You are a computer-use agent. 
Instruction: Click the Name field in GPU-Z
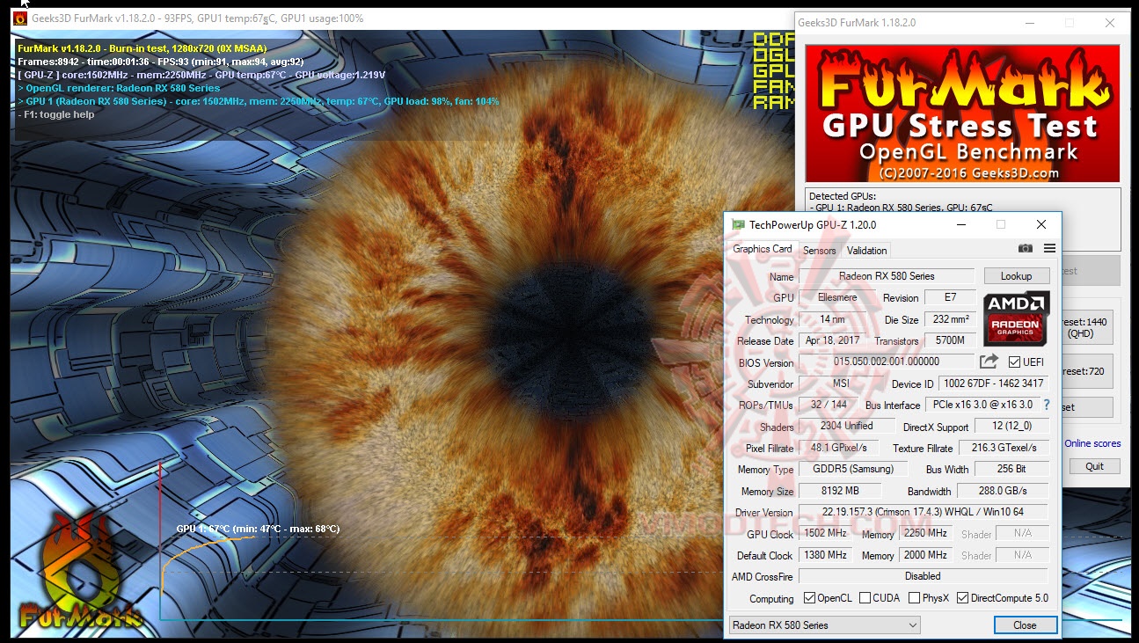tap(887, 276)
